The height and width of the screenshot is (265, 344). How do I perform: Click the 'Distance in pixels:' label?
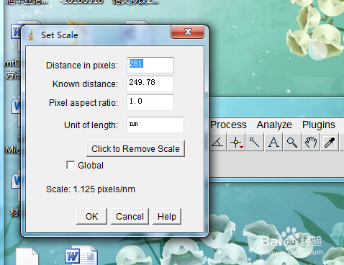[x=82, y=66]
